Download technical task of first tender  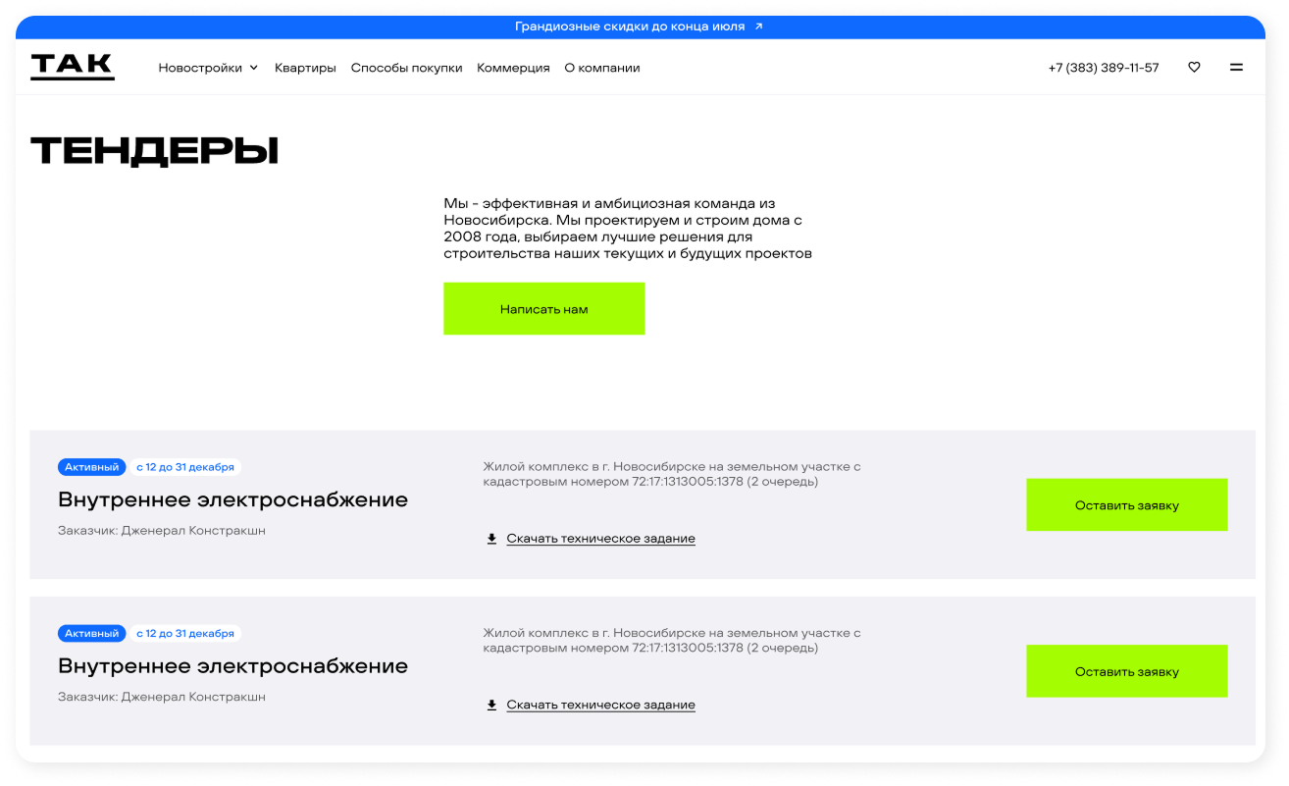coord(600,539)
